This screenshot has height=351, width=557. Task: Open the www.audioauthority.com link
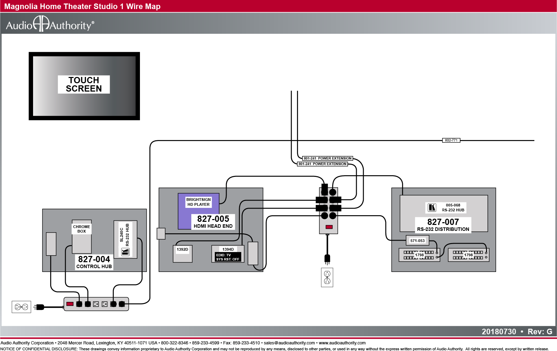tap(342, 343)
